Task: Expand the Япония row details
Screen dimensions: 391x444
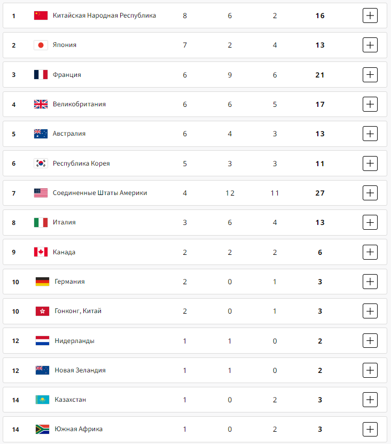Action: [370, 45]
